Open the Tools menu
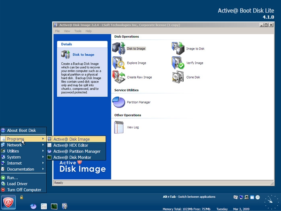The height and width of the screenshot is (211, 281). pyautogui.click(x=78, y=31)
